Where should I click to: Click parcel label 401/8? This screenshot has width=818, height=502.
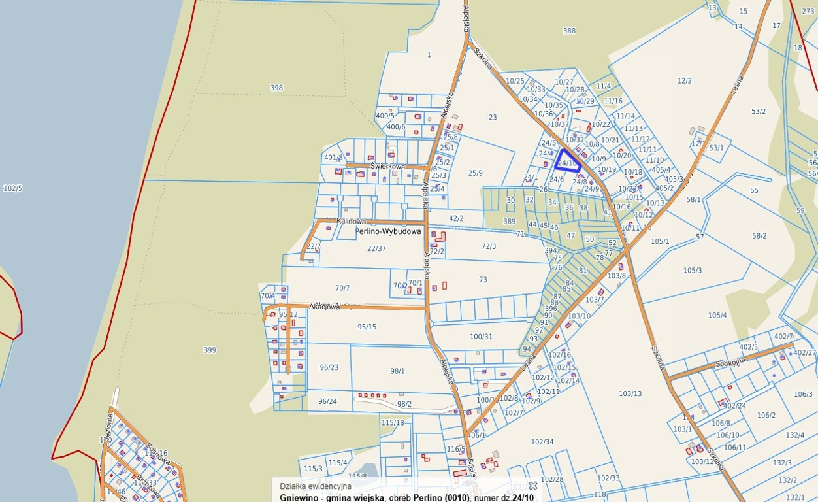[333, 158]
